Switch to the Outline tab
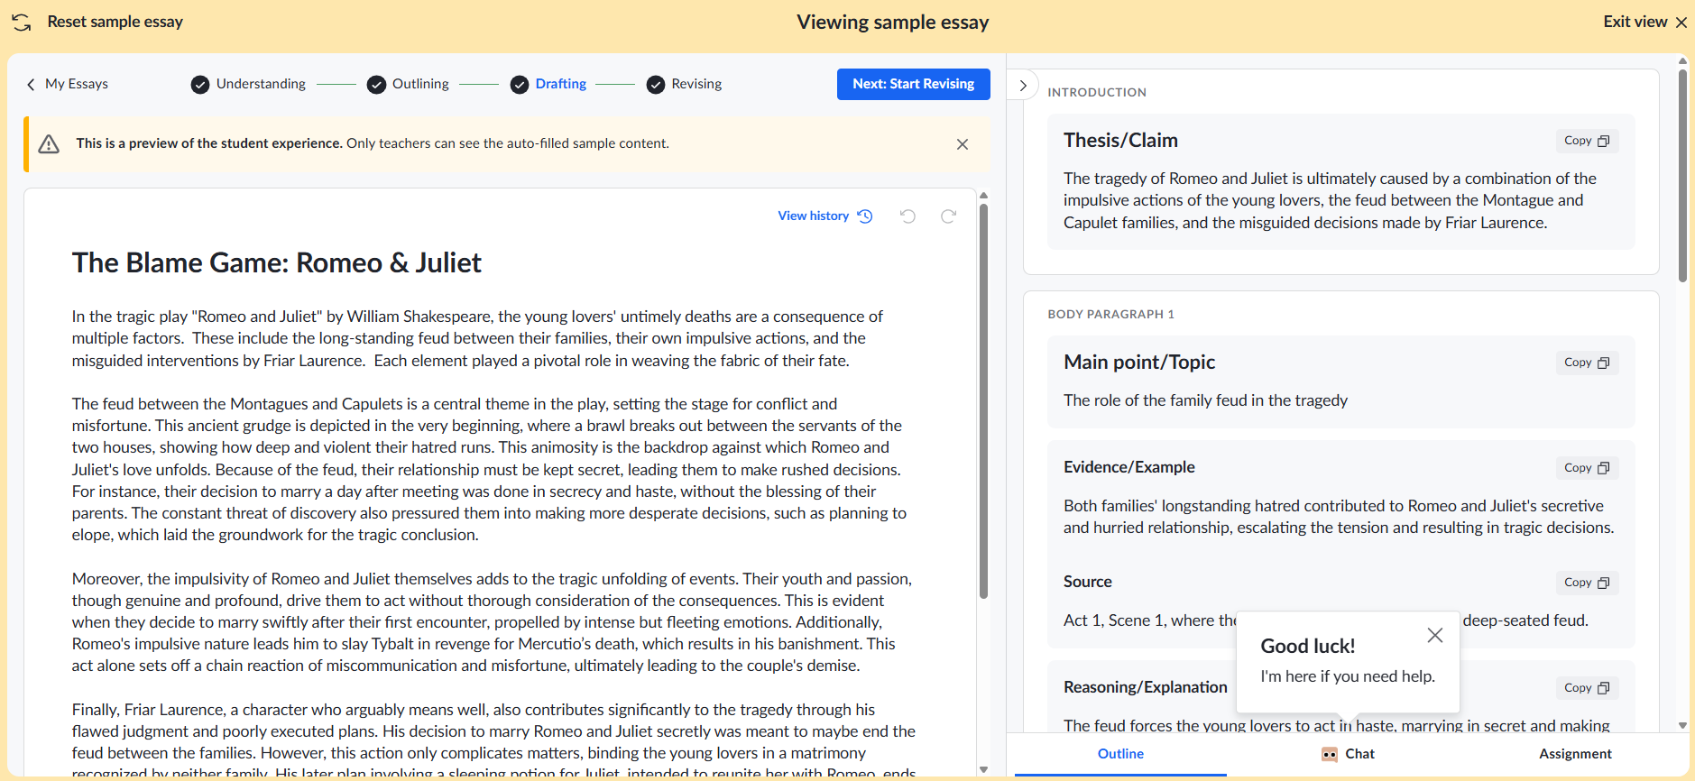The image size is (1695, 781). pos(1120,754)
